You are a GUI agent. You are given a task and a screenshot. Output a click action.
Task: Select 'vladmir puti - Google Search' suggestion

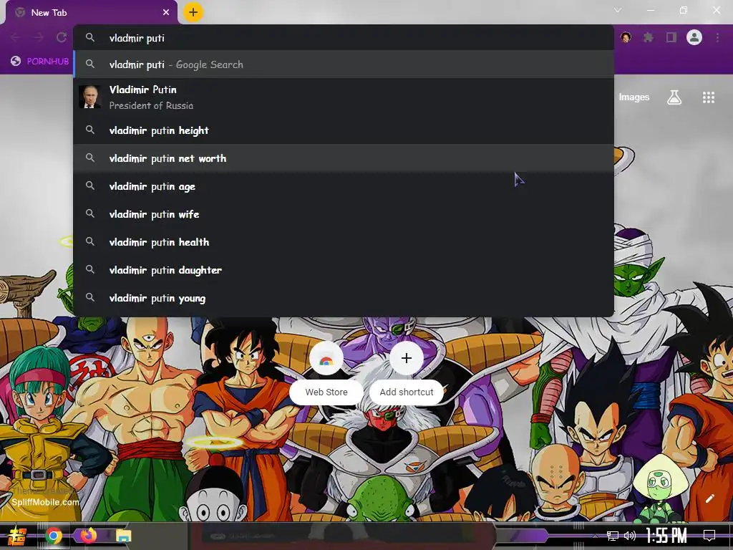click(x=344, y=64)
